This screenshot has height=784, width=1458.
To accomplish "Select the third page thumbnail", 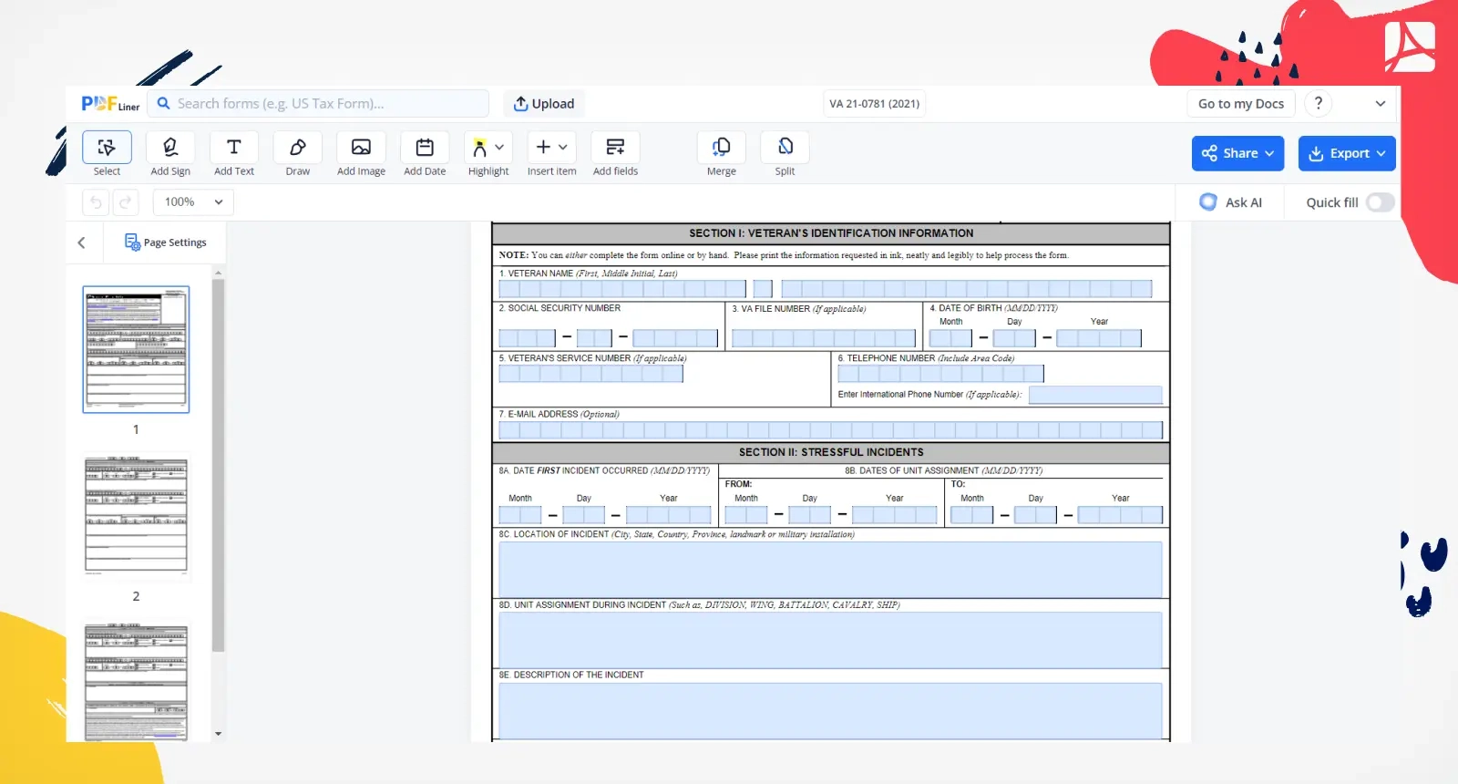I will [x=136, y=682].
